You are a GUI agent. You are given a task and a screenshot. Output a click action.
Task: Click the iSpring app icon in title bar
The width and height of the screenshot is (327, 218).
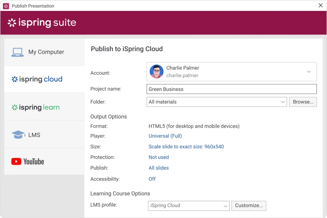click(x=6, y=6)
